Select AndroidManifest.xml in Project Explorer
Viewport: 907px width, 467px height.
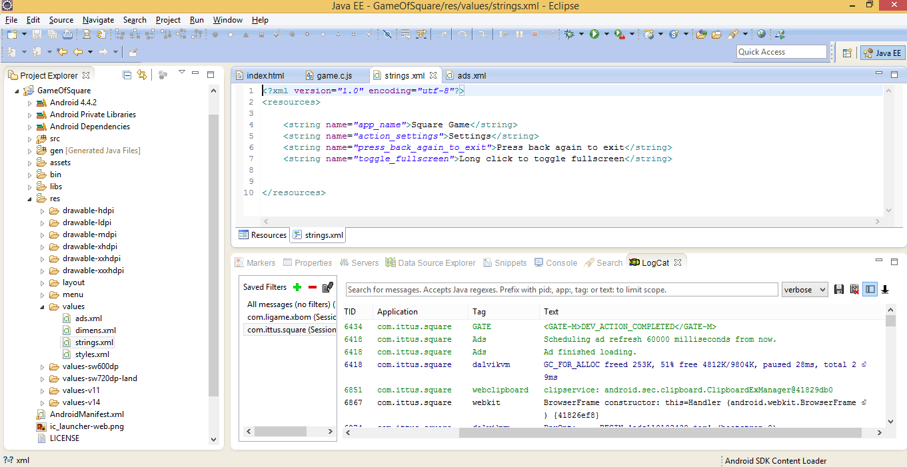coord(87,414)
